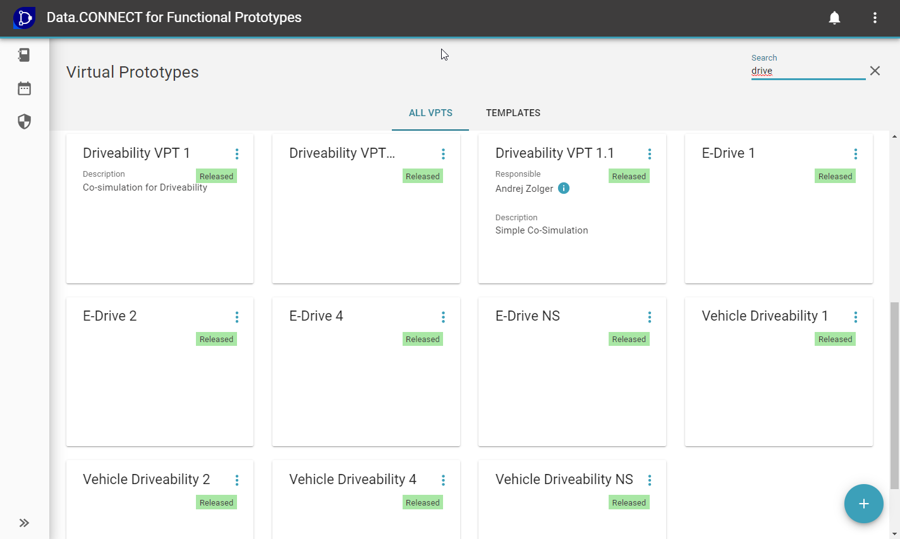900x539 pixels.
Task: Click Released badge on E-Drive 1
Action: tap(835, 176)
